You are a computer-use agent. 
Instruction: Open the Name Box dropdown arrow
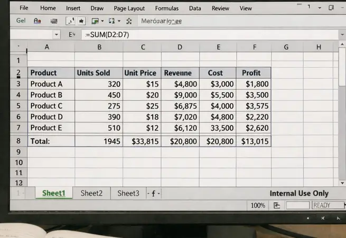[57, 35]
